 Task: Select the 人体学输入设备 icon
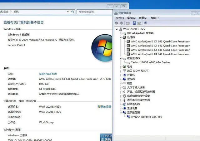pyautogui.click(x=124, y=87)
